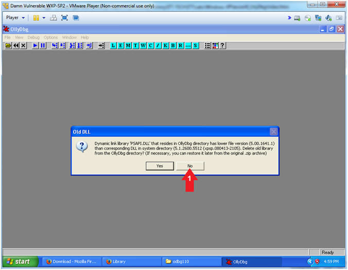Click the CD/DVD drive device icon
Image resolution: width=348 pixels, height=270 pixels.
(308, 18)
